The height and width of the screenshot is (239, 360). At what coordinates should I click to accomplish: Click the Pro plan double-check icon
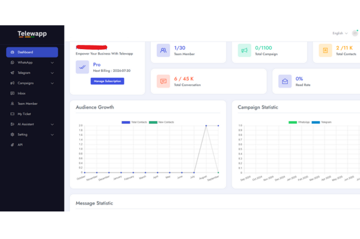[x=82, y=67]
